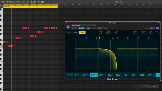Click the Copy button in the plugin header
Image resolution: width=162 pixels, height=91 pixels.
pyautogui.click(x=88, y=28)
